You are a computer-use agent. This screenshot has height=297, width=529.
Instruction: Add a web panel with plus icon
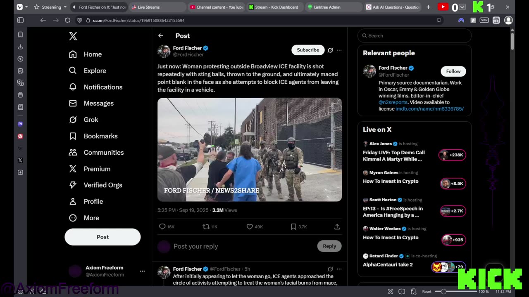[x=20, y=172]
